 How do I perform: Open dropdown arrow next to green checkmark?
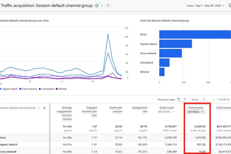tap(102, 6)
